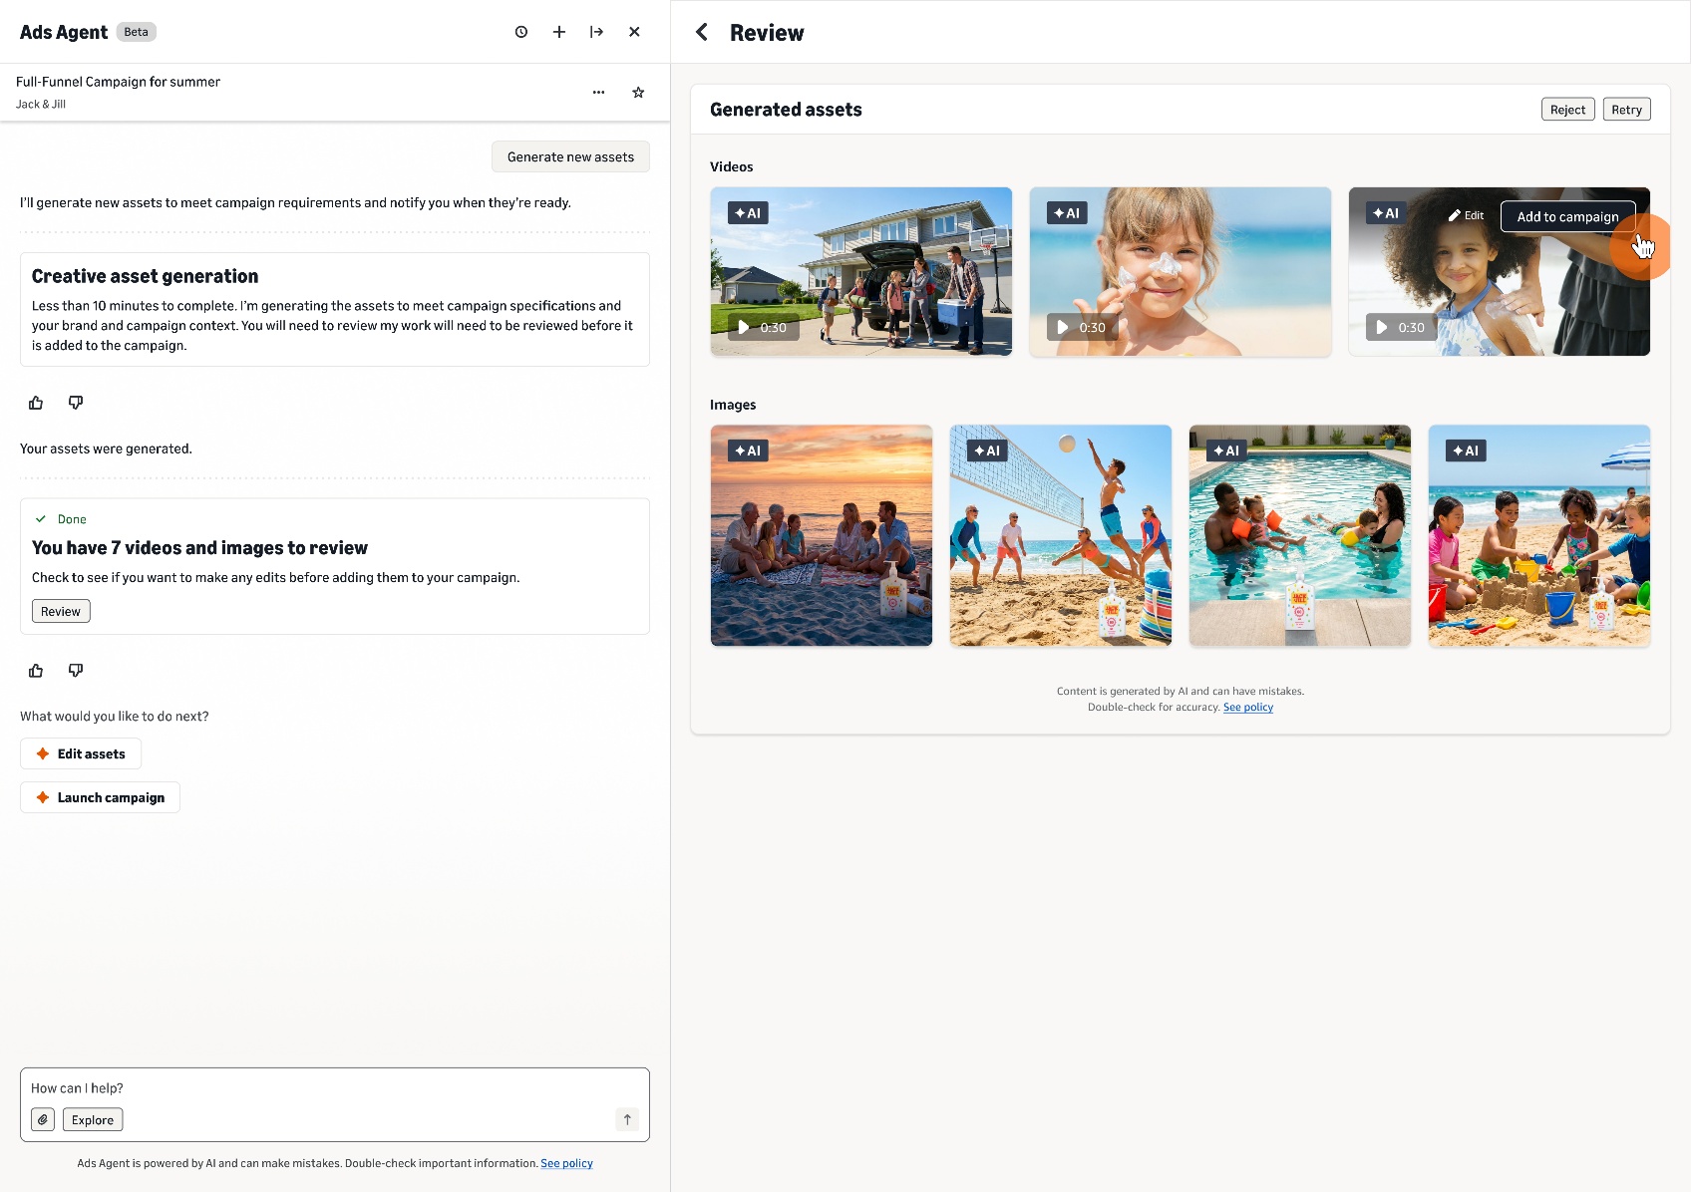
Task: Click the Beta badge next to Ads Agent
Action: click(137, 32)
